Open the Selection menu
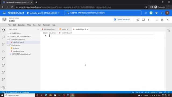The width and height of the screenshot is (172, 97). pos(21,25)
